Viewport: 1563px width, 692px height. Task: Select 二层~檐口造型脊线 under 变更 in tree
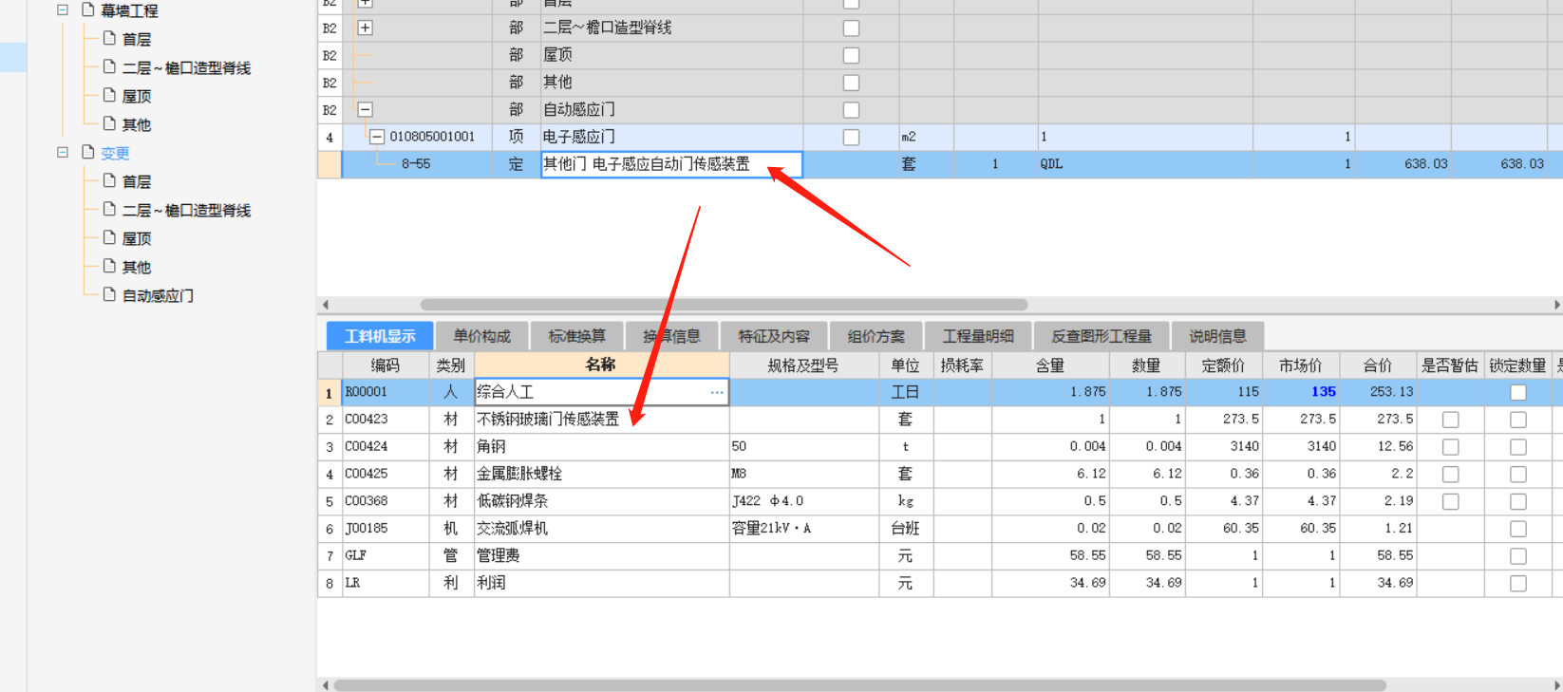point(186,210)
